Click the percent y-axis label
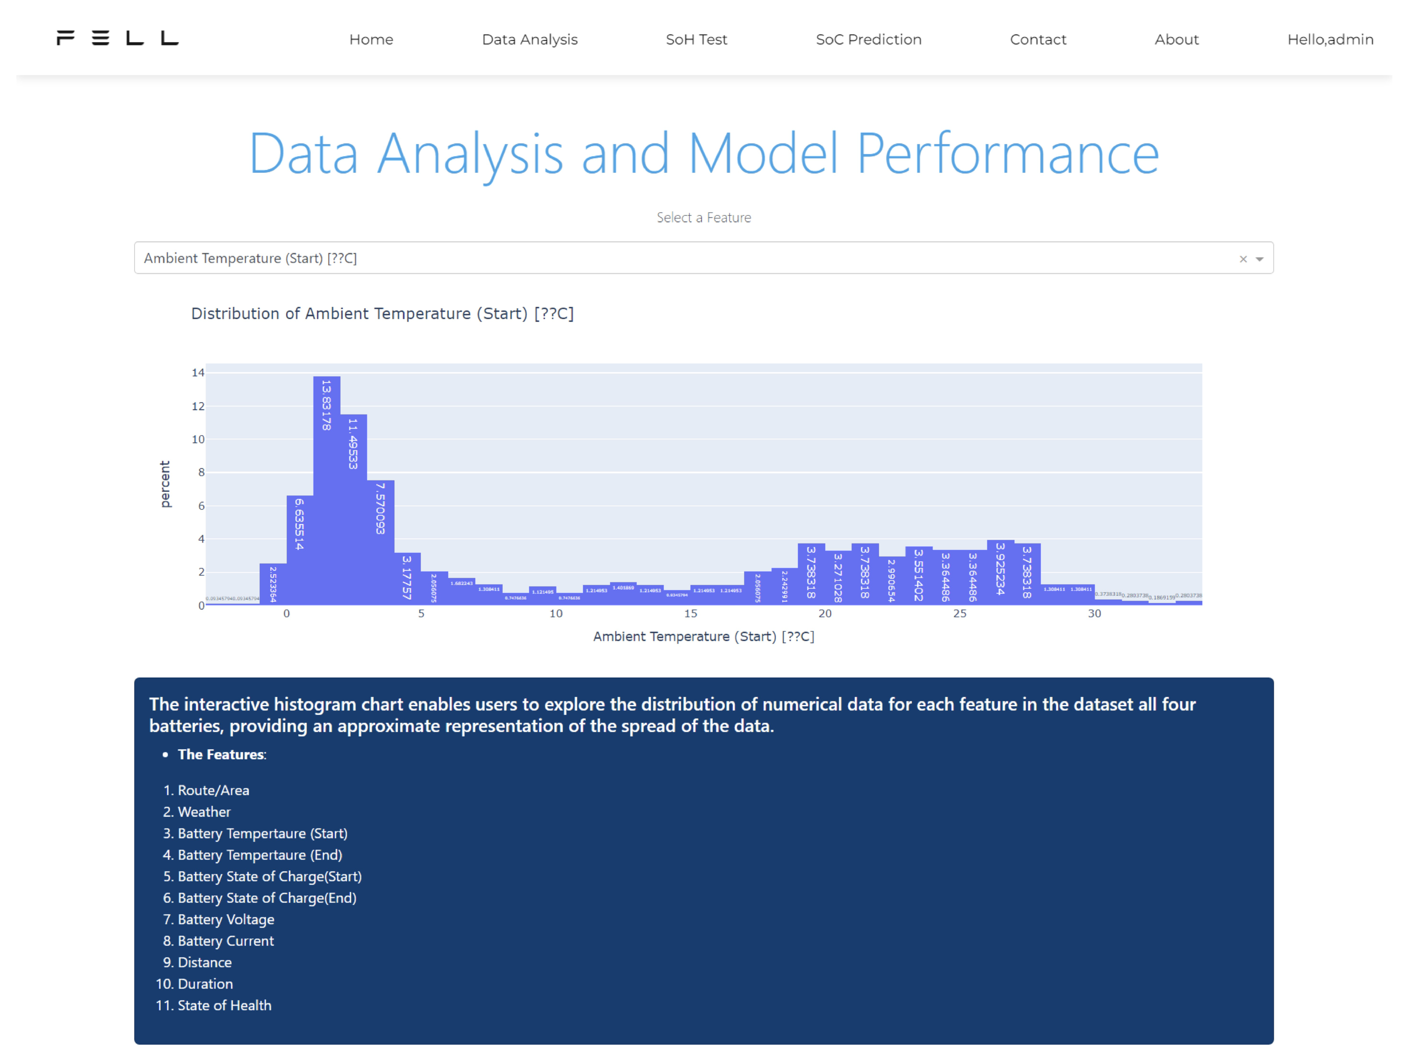1419x1059 pixels. point(165,484)
